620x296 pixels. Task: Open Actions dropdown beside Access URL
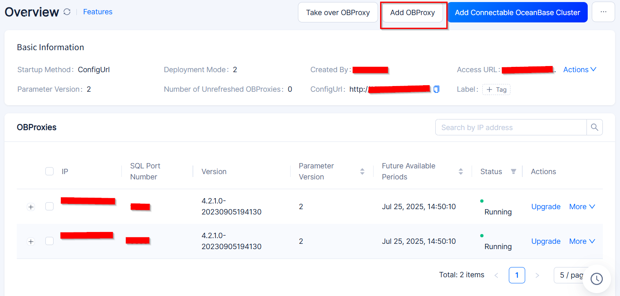click(x=580, y=70)
